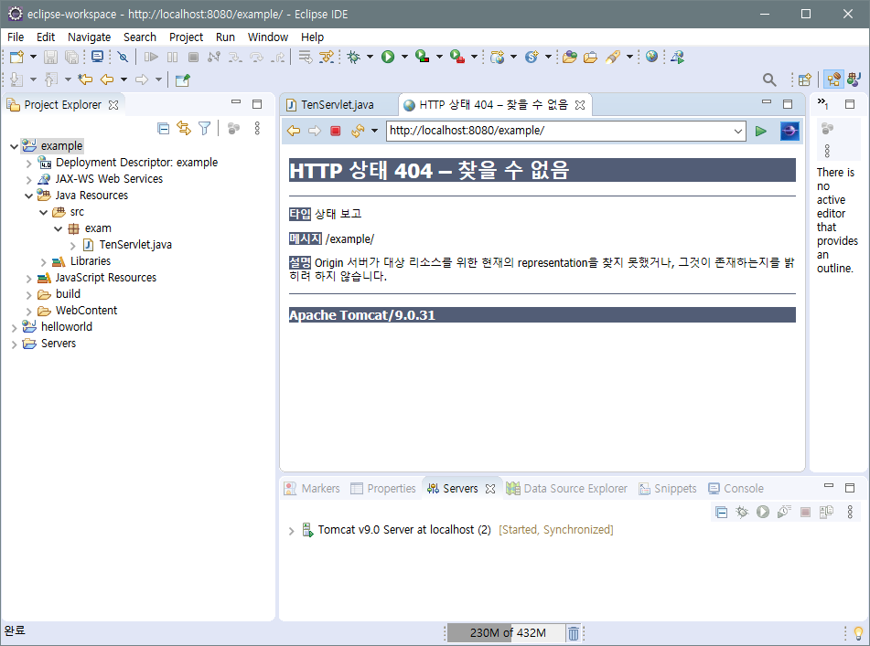Click the Save icon in main toolbar
This screenshot has width=870, height=646.
(x=50, y=57)
